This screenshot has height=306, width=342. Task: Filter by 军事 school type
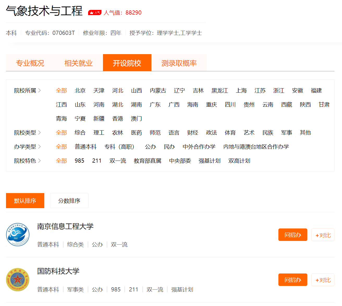tap(287, 133)
